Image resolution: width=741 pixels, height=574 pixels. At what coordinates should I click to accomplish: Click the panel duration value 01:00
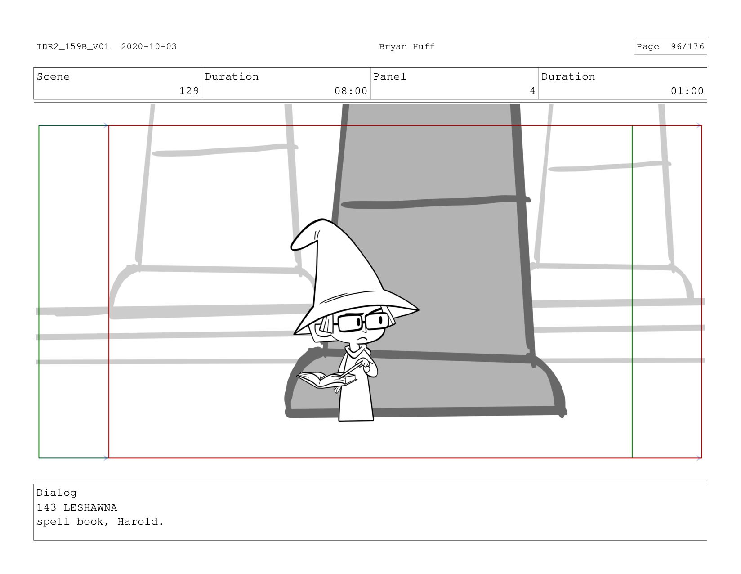point(687,91)
